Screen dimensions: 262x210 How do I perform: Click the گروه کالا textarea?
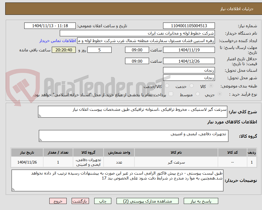tap(134, 136)
